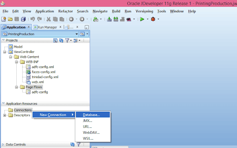Select trinidad-config.xml file
237x148 pixels.
(45, 77)
